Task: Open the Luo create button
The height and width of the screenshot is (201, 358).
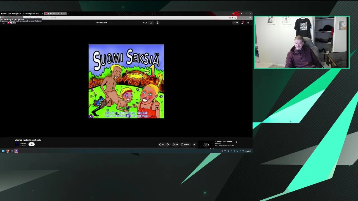Action: 235,23
